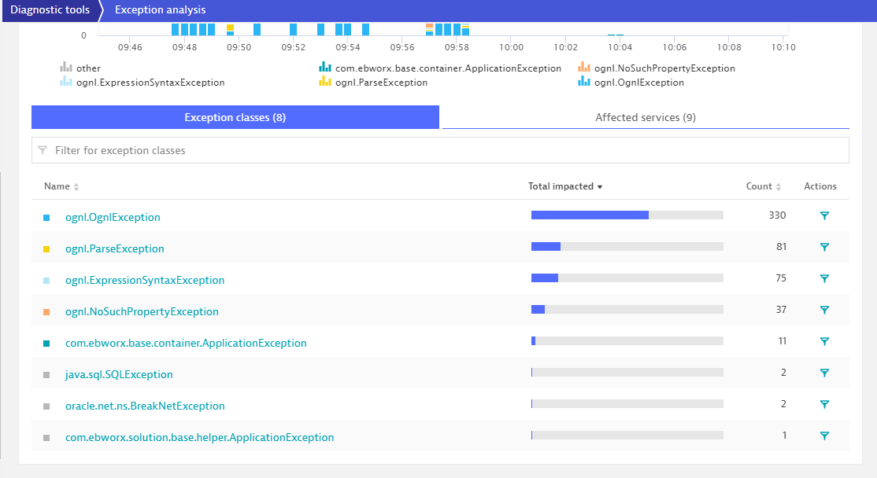Click filter icon for oracle.net.ns.BreakNetException row

tap(824, 405)
